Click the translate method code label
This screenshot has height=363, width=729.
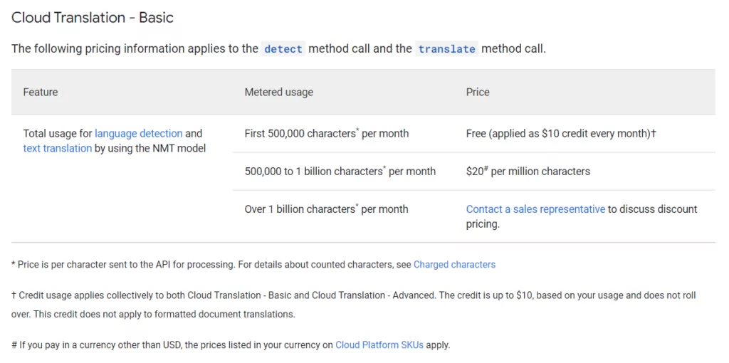446,49
